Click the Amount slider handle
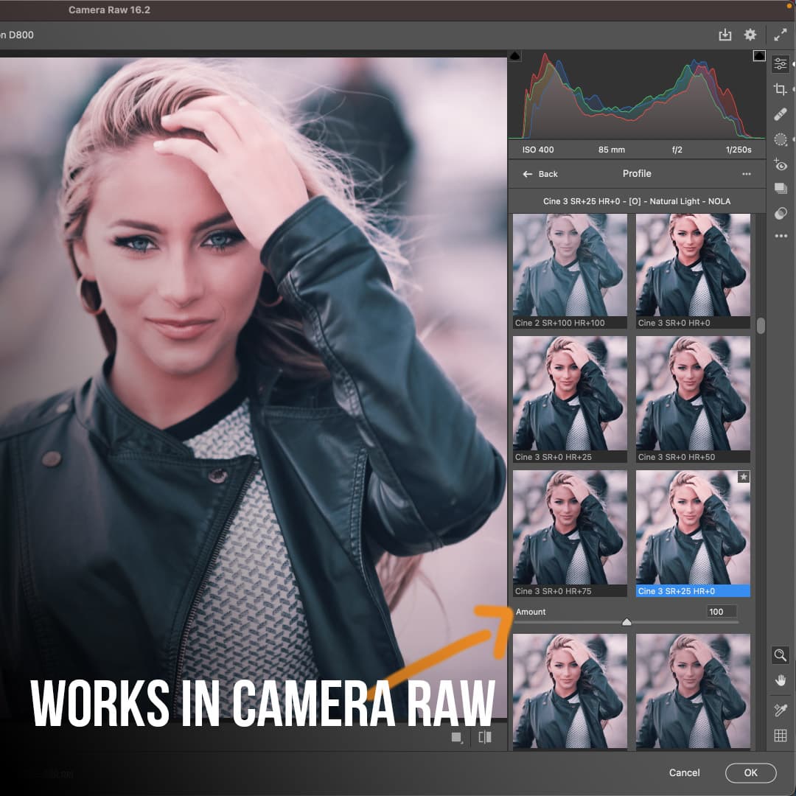The height and width of the screenshot is (796, 796). point(626,621)
